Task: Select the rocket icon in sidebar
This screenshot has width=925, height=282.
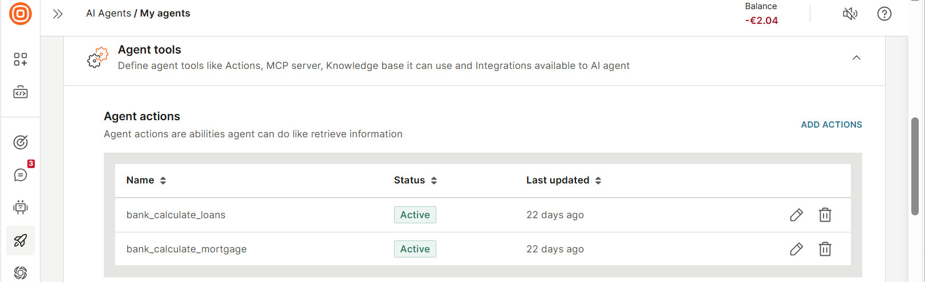Action: pos(21,240)
